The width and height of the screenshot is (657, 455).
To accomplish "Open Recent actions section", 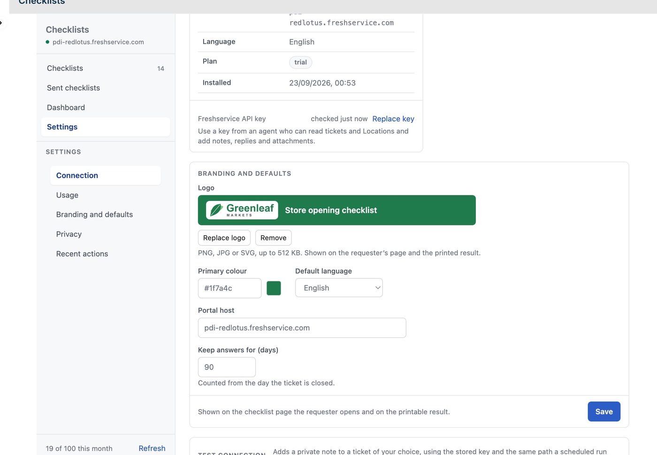I will (106, 254).
